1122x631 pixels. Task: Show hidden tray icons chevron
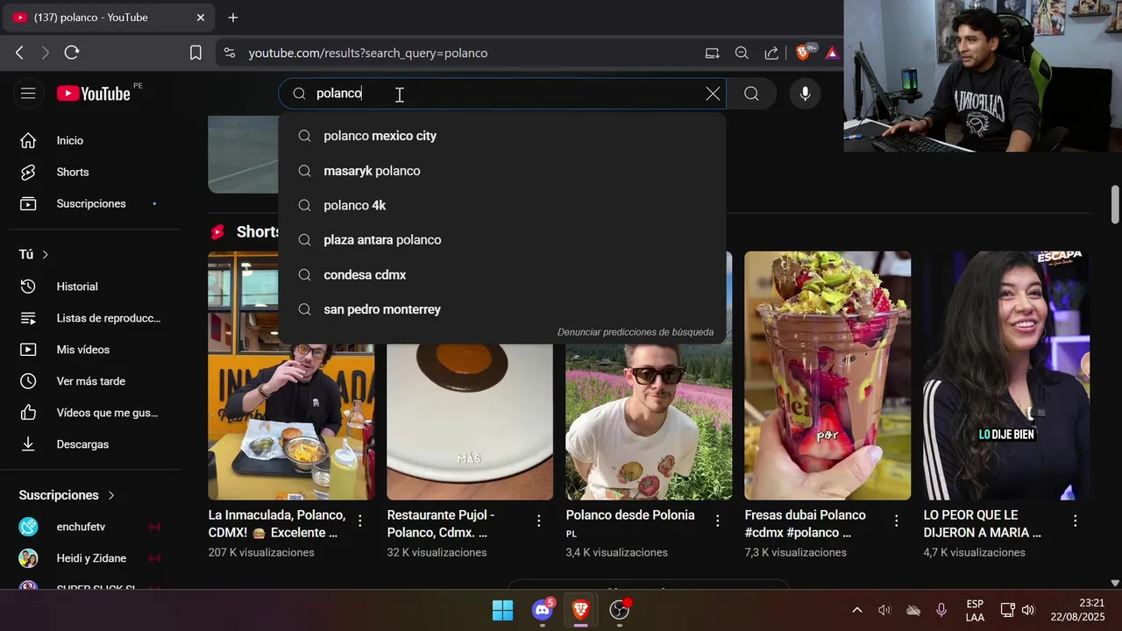click(856, 610)
